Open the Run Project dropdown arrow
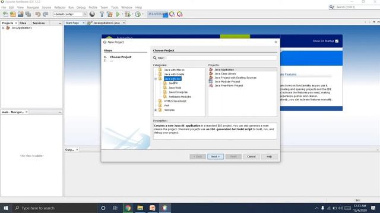 point(122,14)
